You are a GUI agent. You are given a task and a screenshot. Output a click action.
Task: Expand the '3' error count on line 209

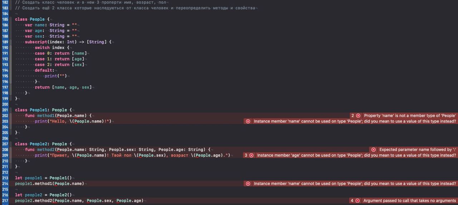(x=246, y=155)
